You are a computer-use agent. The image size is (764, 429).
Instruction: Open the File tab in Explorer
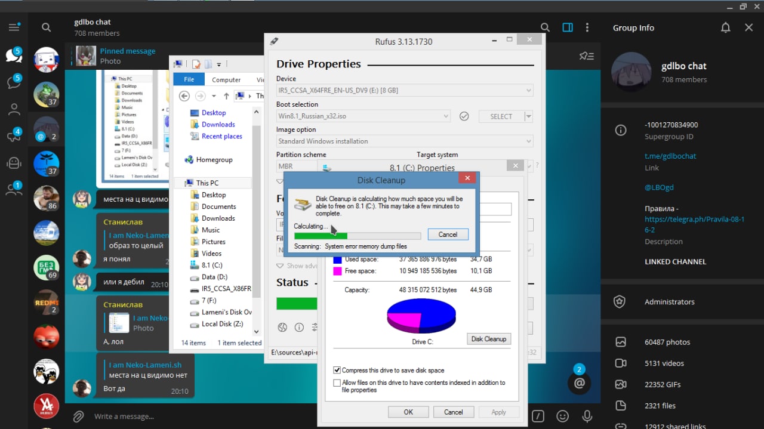pyautogui.click(x=189, y=79)
